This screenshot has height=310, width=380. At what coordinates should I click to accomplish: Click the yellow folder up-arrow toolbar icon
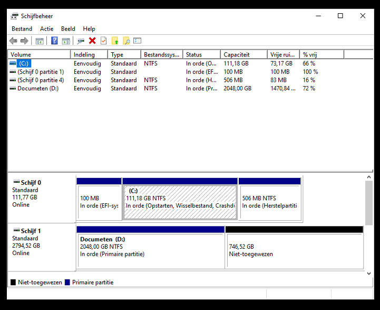(x=115, y=41)
